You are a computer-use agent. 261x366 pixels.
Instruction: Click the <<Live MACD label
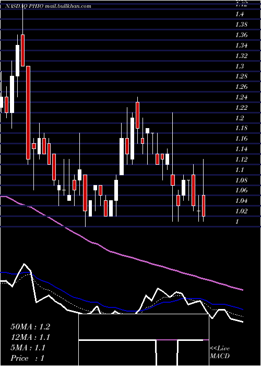220,352
